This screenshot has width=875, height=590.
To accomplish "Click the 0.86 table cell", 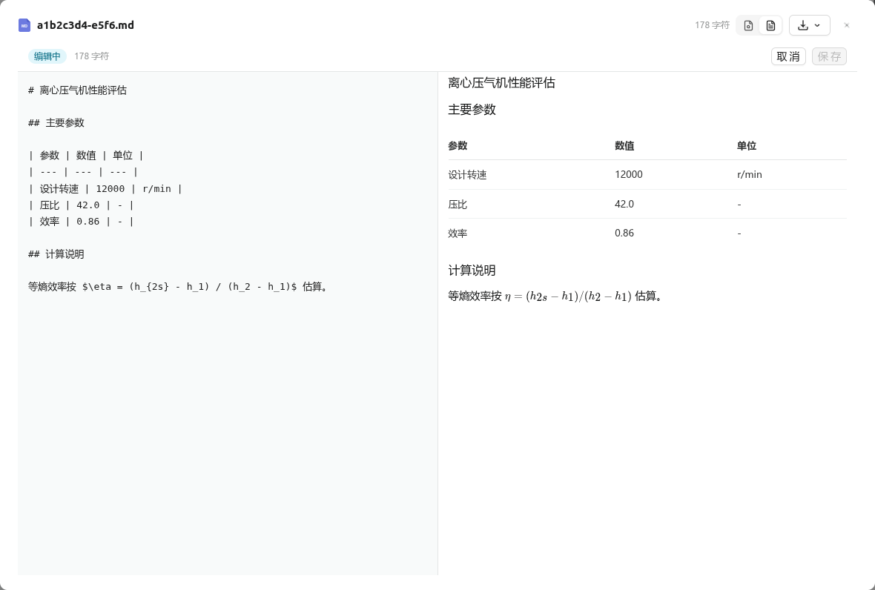I will 624,233.
